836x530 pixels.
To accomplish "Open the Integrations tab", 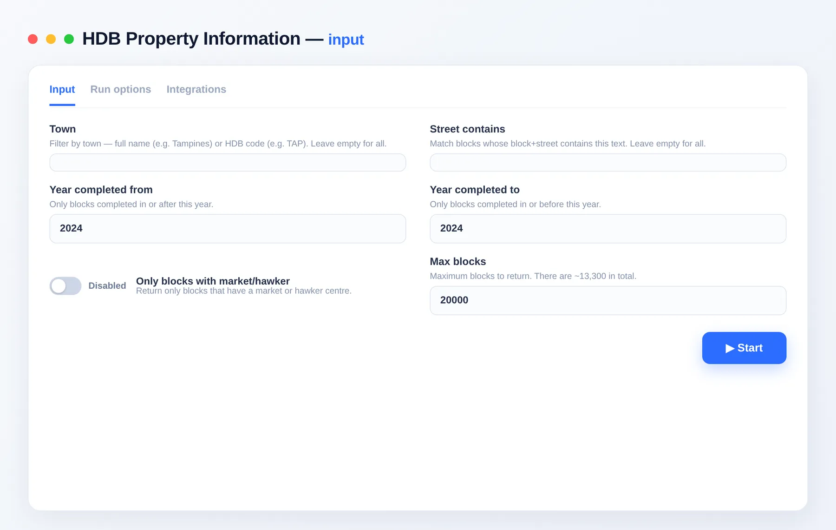I will [x=196, y=89].
